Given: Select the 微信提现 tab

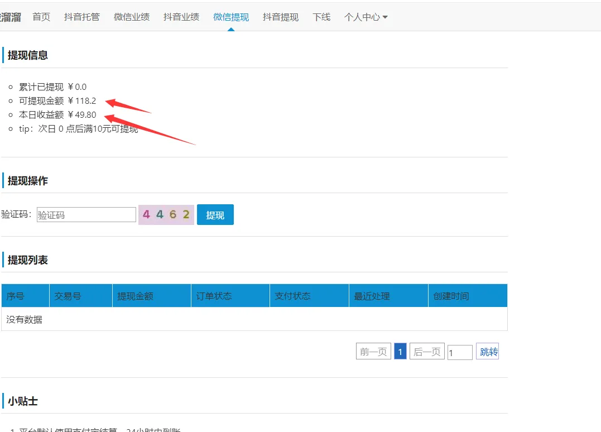Looking at the screenshot, I should (x=231, y=17).
